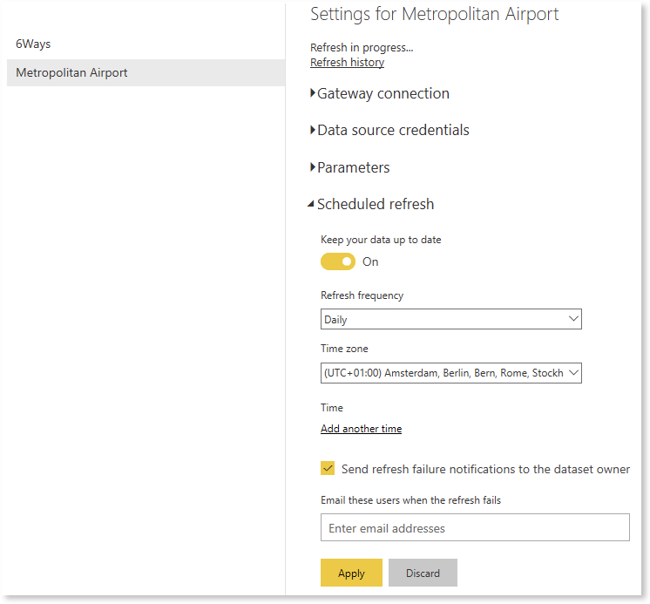650x604 pixels.
Task: Click the collapse arrow beside Scheduled refresh
Action: (312, 205)
